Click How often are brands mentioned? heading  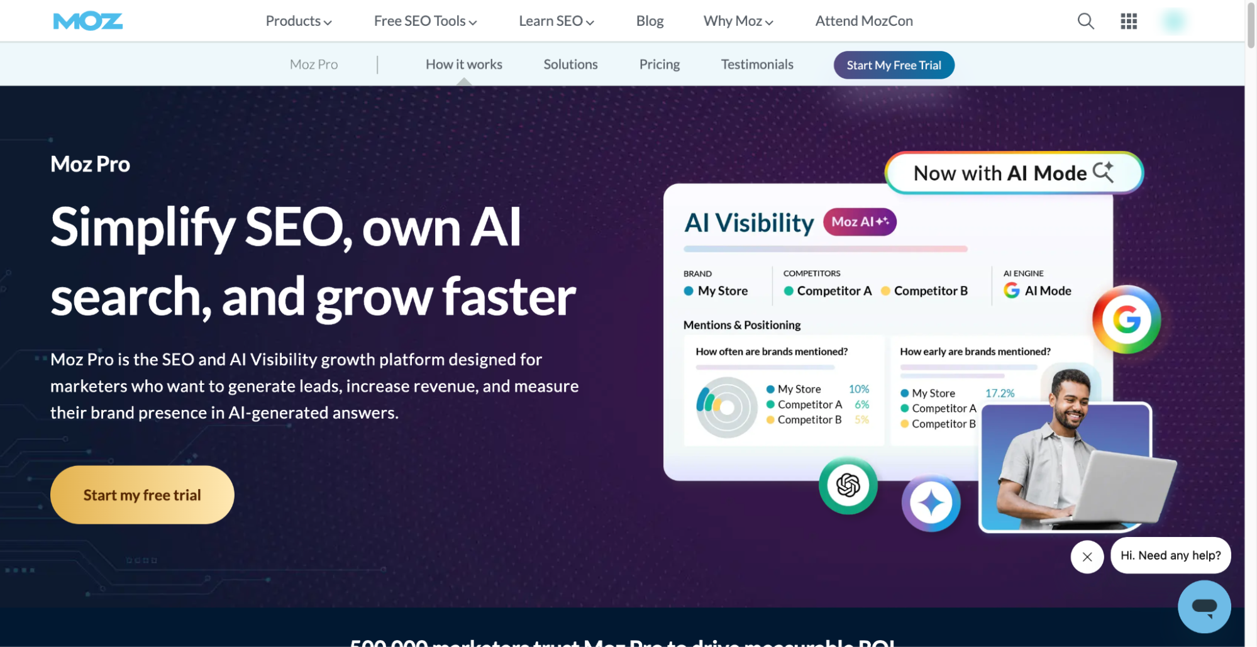click(772, 351)
